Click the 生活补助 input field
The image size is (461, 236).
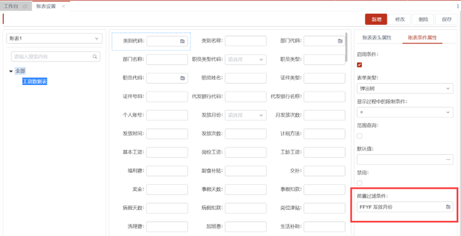[325, 226]
